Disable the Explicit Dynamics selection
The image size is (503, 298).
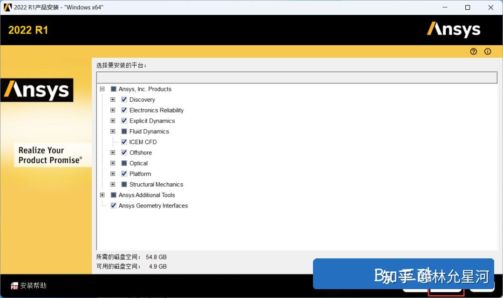(124, 121)
